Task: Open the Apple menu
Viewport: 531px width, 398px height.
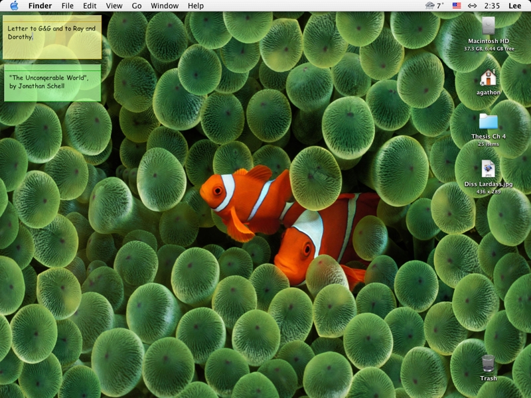Action: [x=13, y=6]
